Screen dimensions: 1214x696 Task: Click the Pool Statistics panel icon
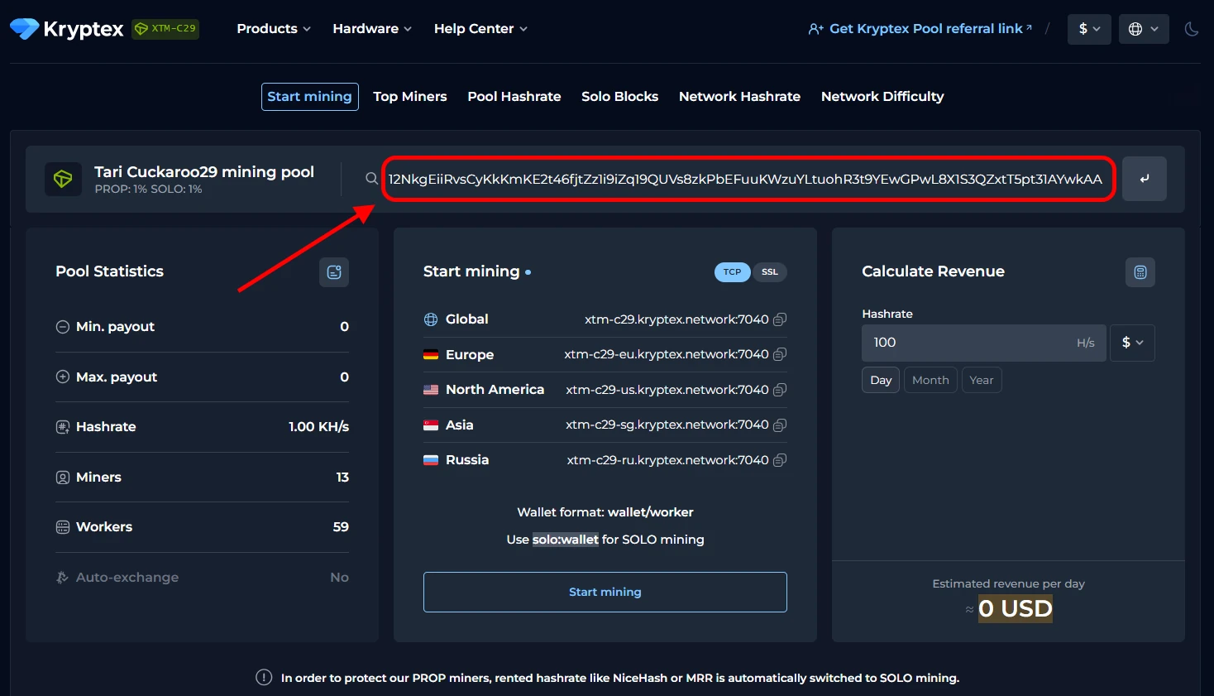334,272
